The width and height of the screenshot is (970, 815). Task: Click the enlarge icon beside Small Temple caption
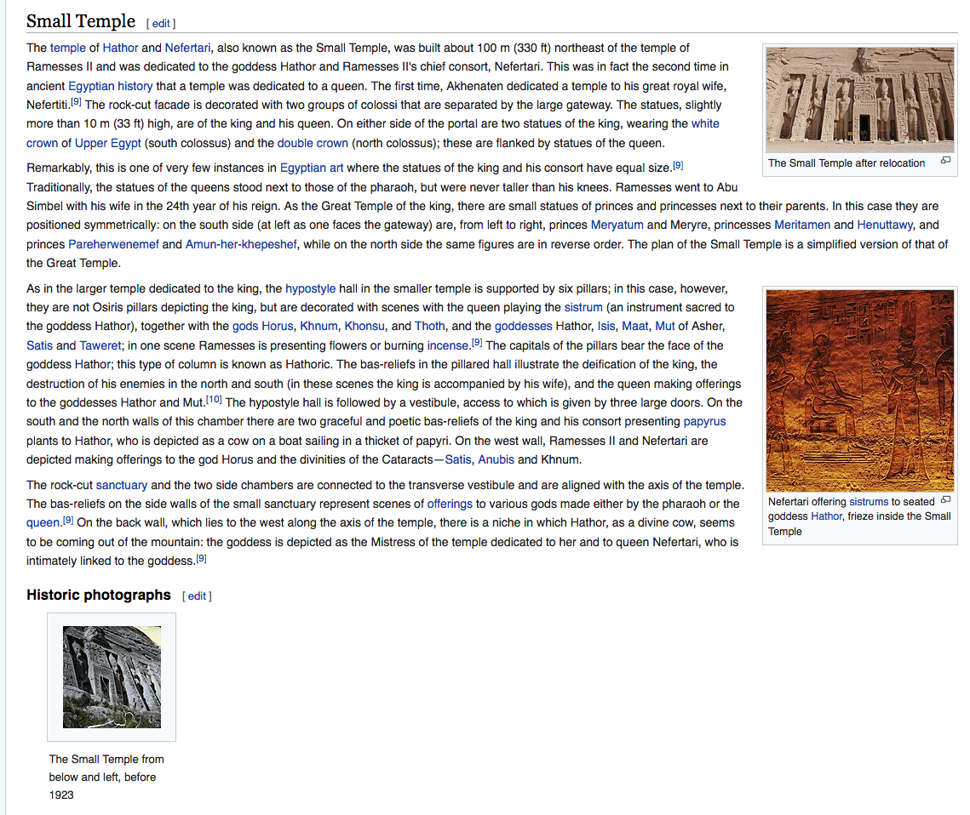tap(944, 162)
